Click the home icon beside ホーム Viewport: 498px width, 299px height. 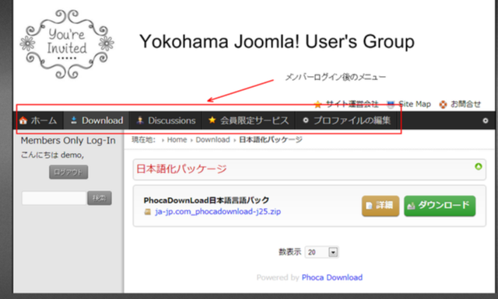23,120
